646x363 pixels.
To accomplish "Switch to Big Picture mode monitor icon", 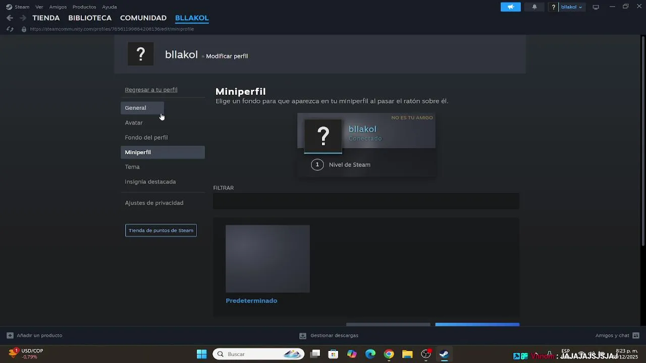I will point(596,7).
